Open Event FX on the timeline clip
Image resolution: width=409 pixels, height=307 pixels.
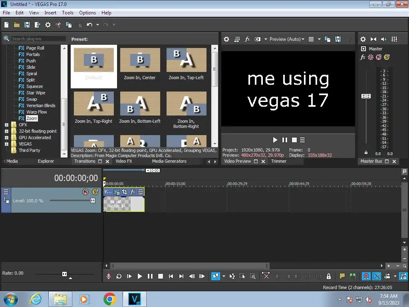click(133, 192)
